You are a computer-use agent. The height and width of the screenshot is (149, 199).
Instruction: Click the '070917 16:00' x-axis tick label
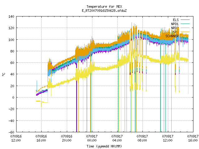(193, 138)
